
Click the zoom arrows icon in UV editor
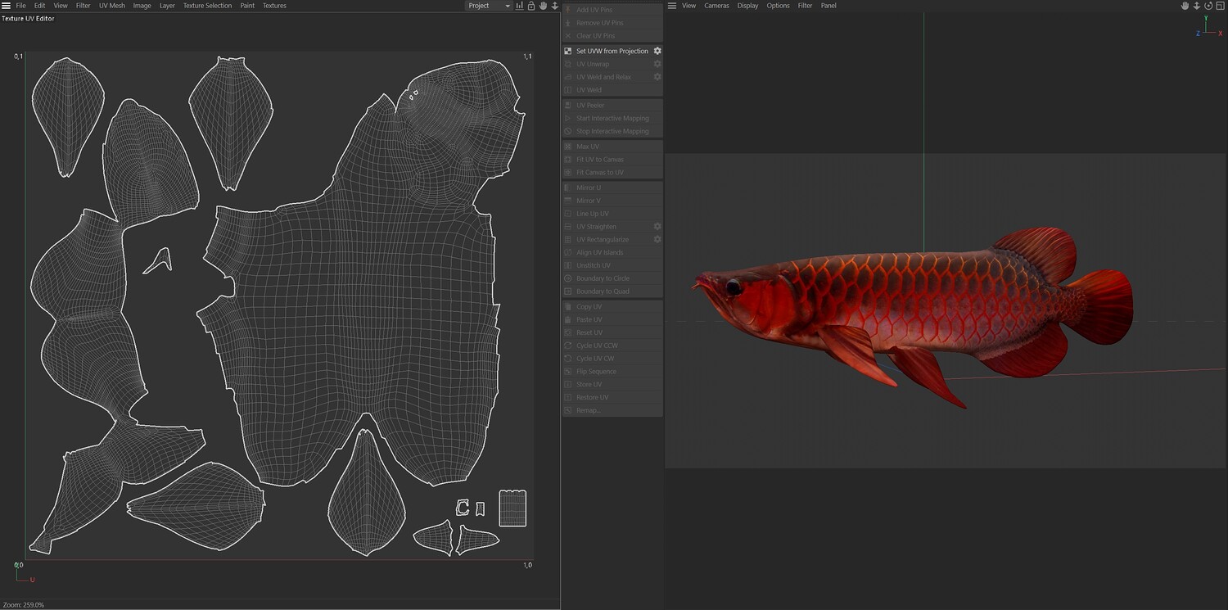[x=555, y=6]
